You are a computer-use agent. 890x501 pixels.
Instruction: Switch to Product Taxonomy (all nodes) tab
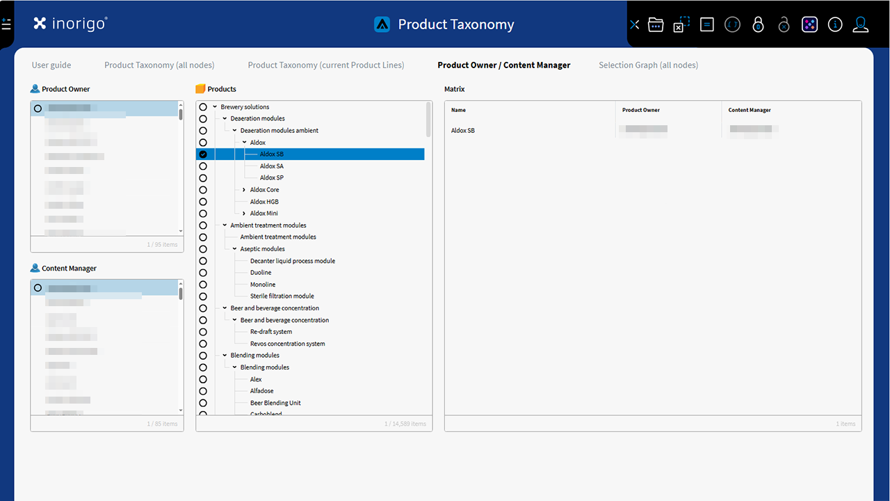(159, 65)
